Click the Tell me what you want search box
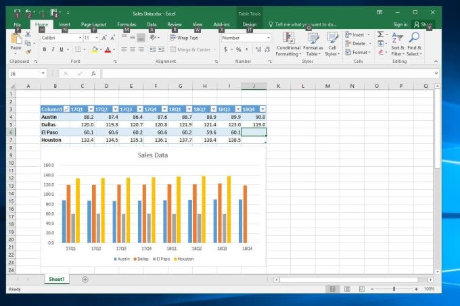Screen dimensions: 460x306 coord(302,24)
